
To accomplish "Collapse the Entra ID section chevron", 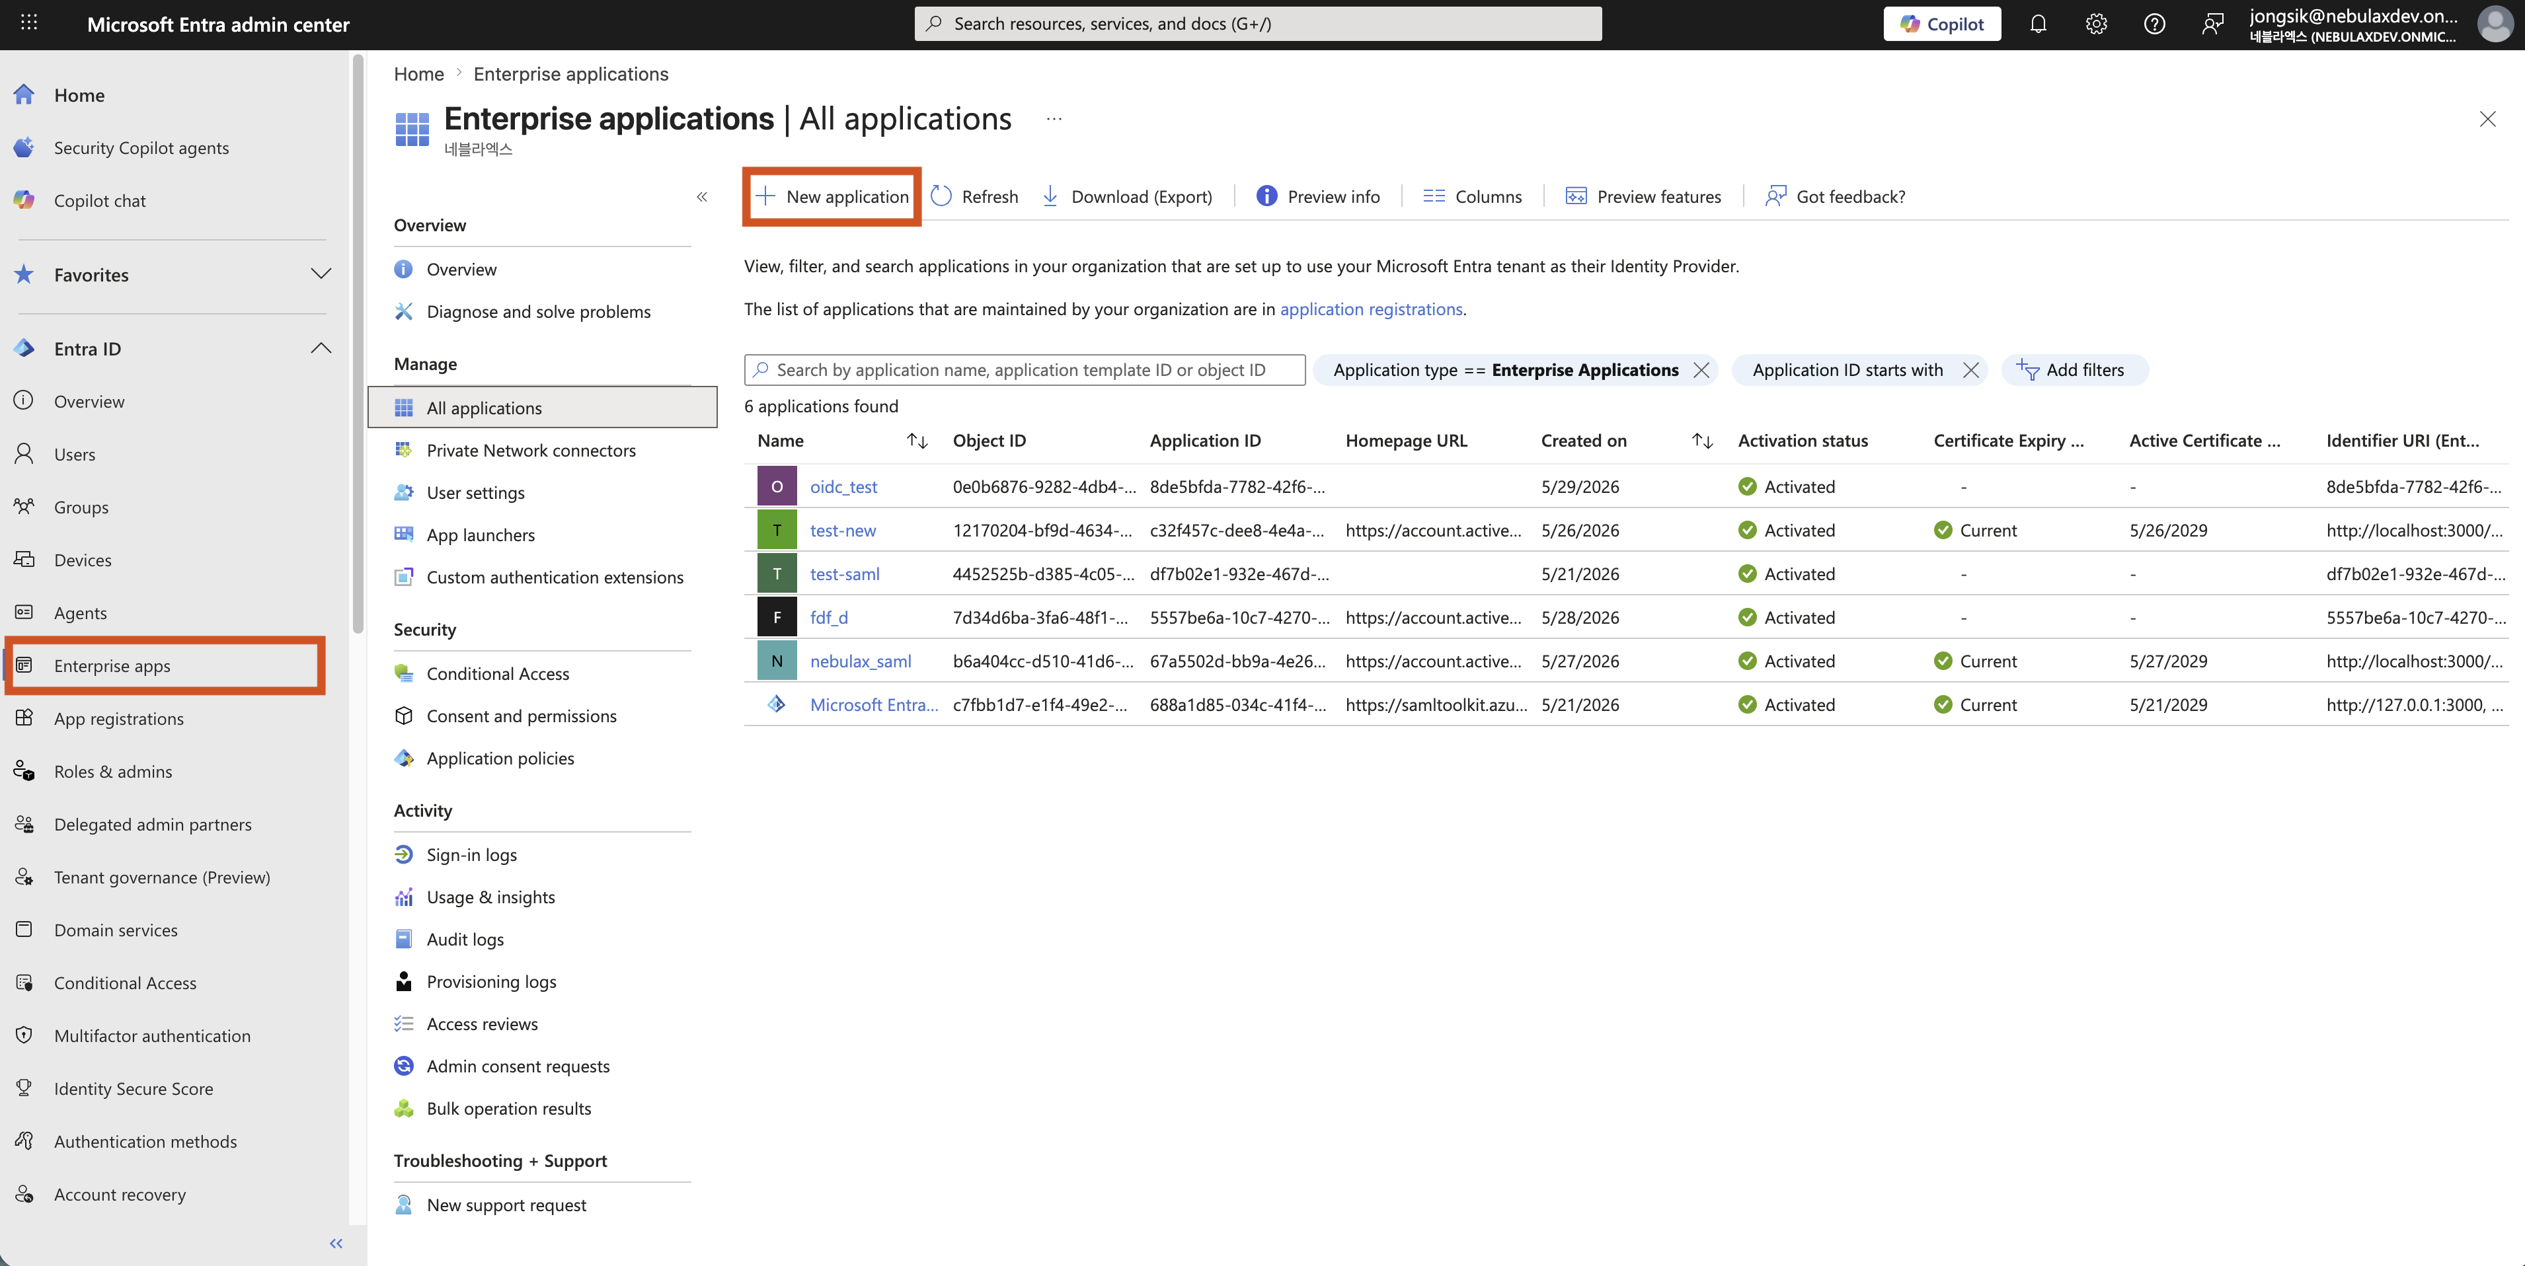I will (321, 348).
